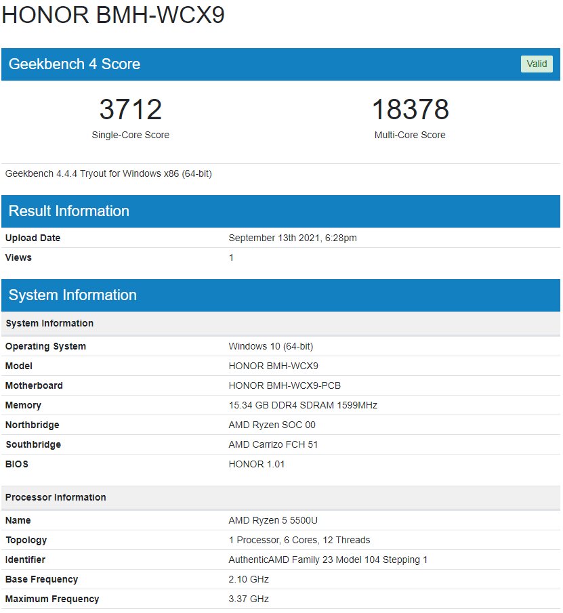Select the value AMD Ryzen SOC 00
Image resolution: width=563 pixels, height=613 pixels.
tap(272, 425)
